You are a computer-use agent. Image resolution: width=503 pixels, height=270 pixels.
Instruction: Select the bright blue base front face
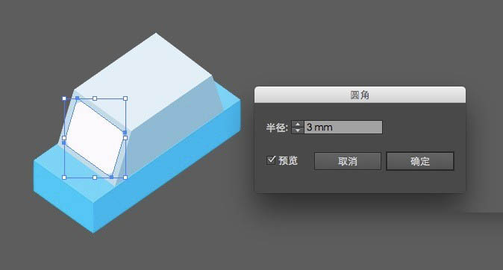pos(63,195)
